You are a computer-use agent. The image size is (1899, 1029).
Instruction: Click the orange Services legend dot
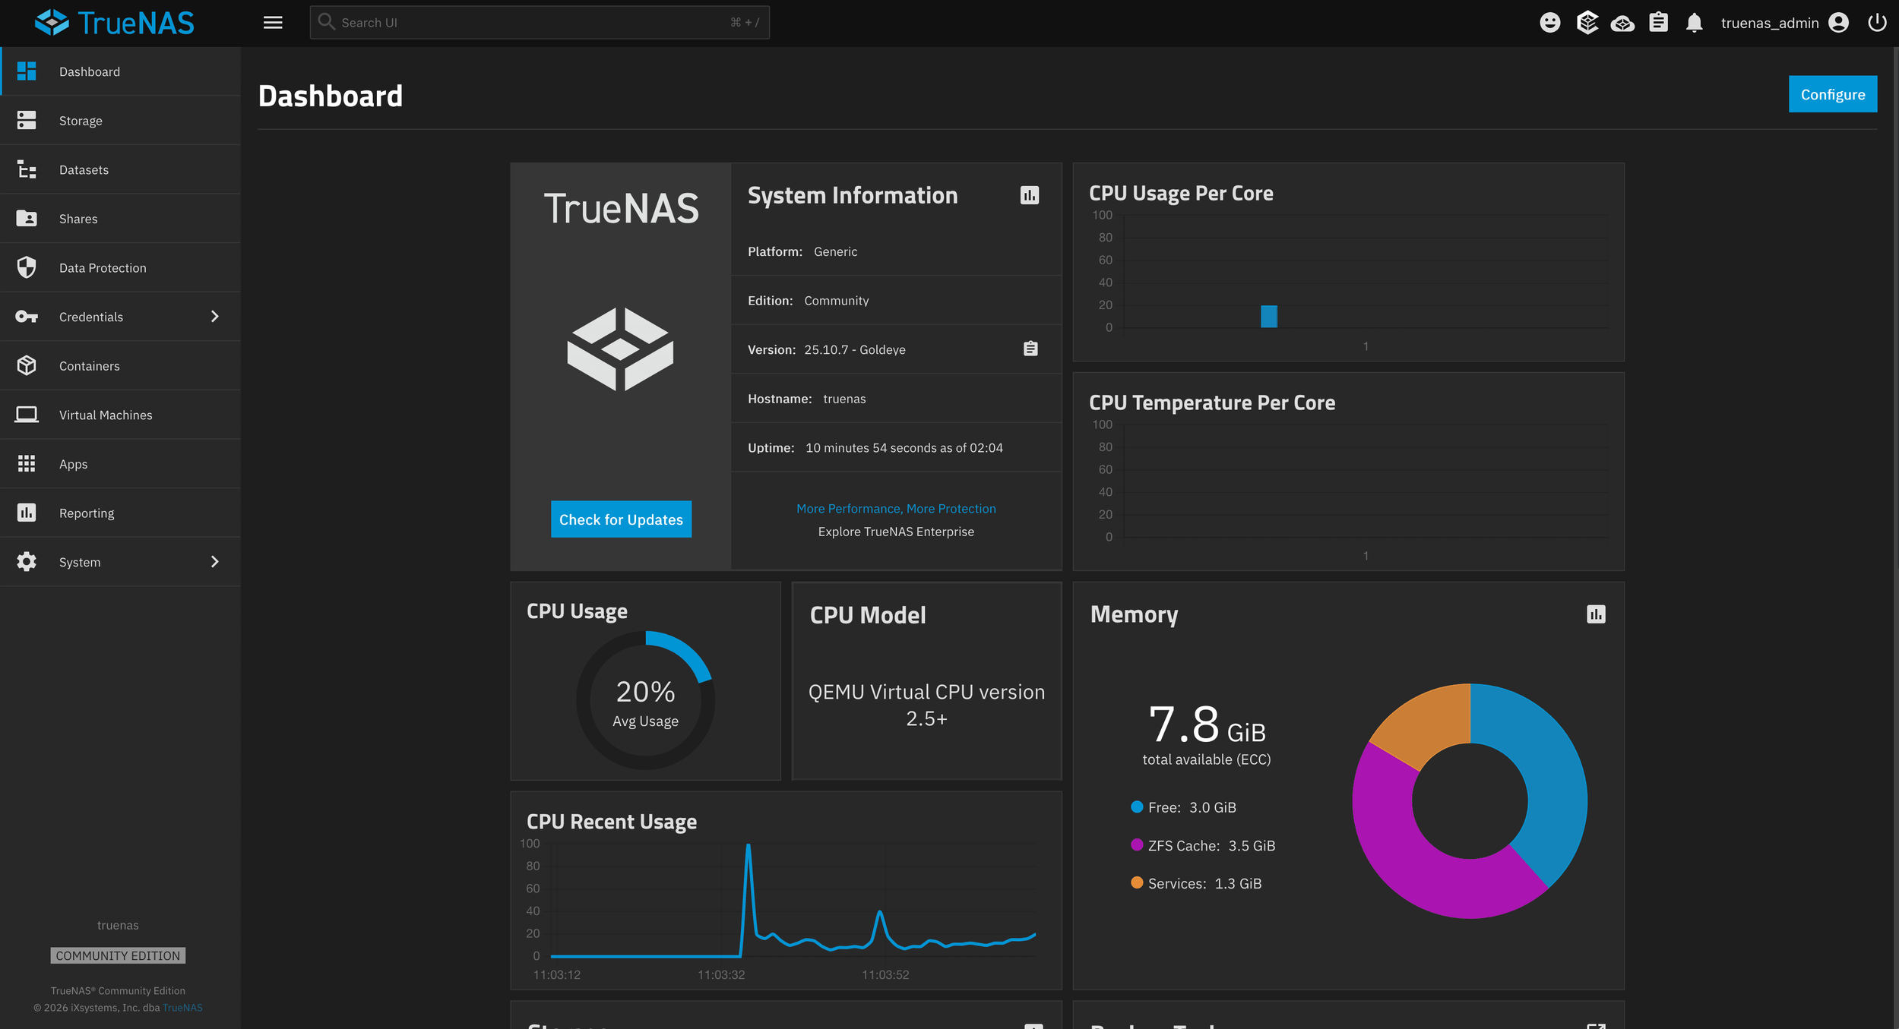(1137, 882)
